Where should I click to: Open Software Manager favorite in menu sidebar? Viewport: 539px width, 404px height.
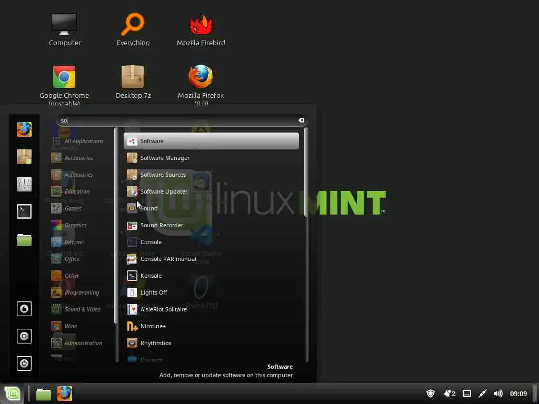(24, 157)
